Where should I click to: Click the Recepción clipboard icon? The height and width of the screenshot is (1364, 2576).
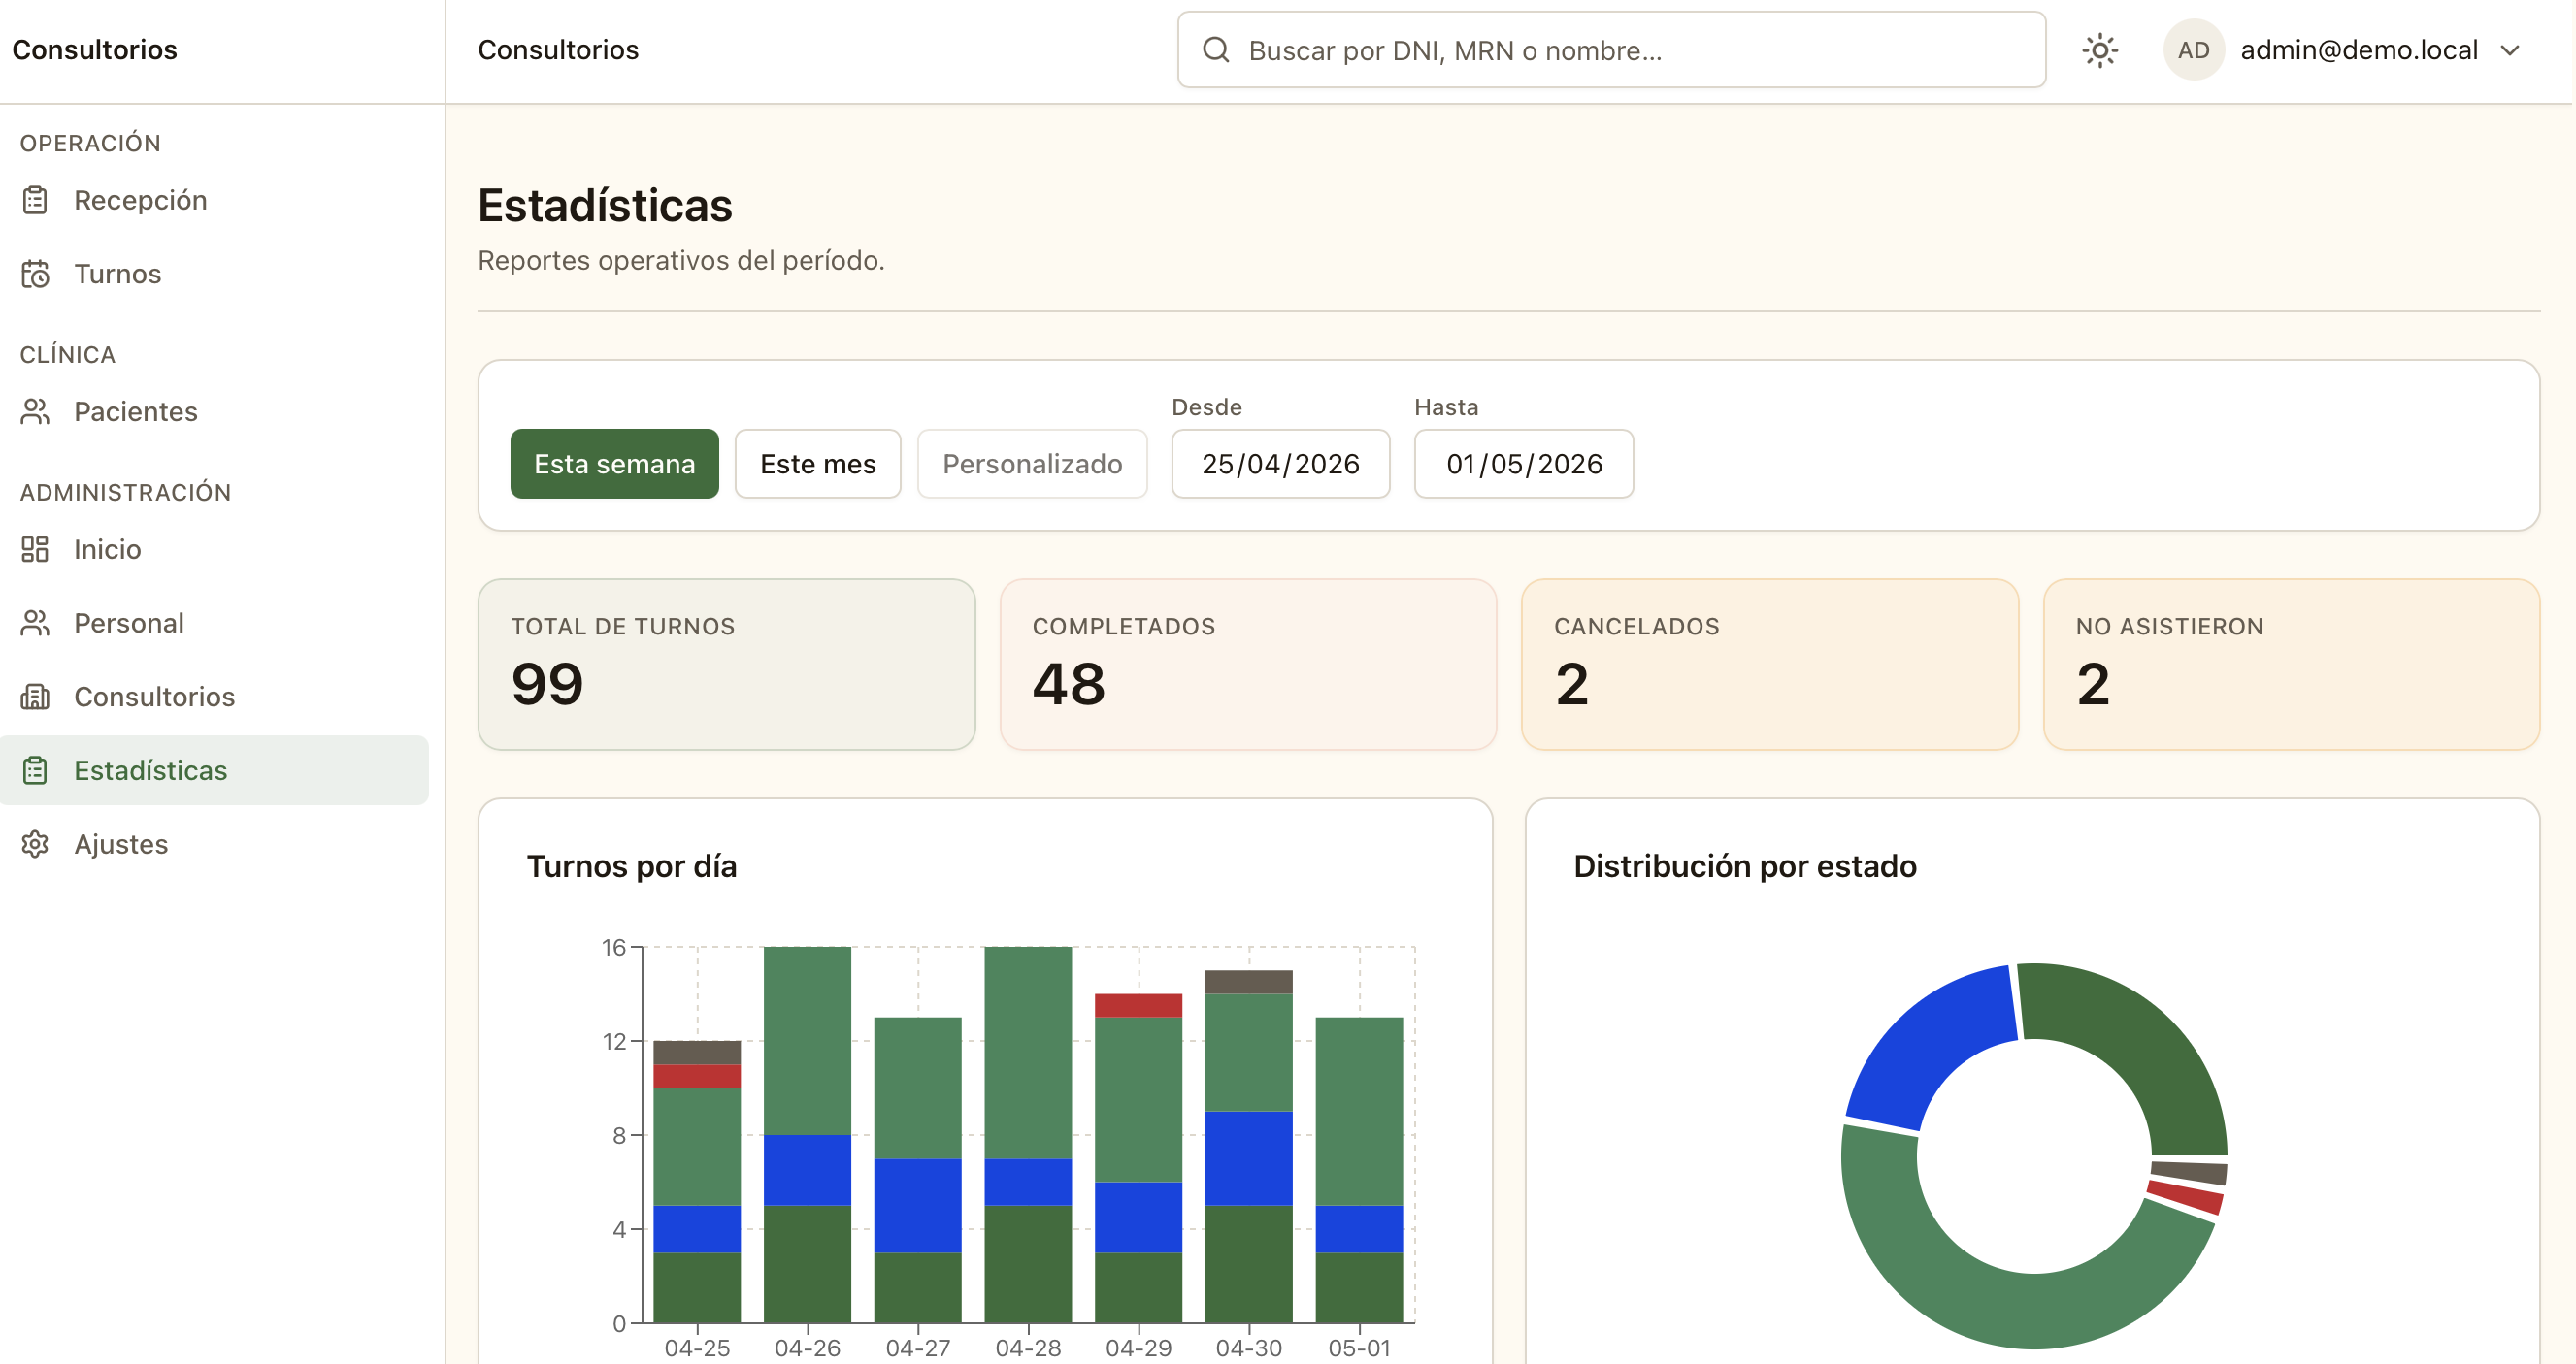coord(35,200)
